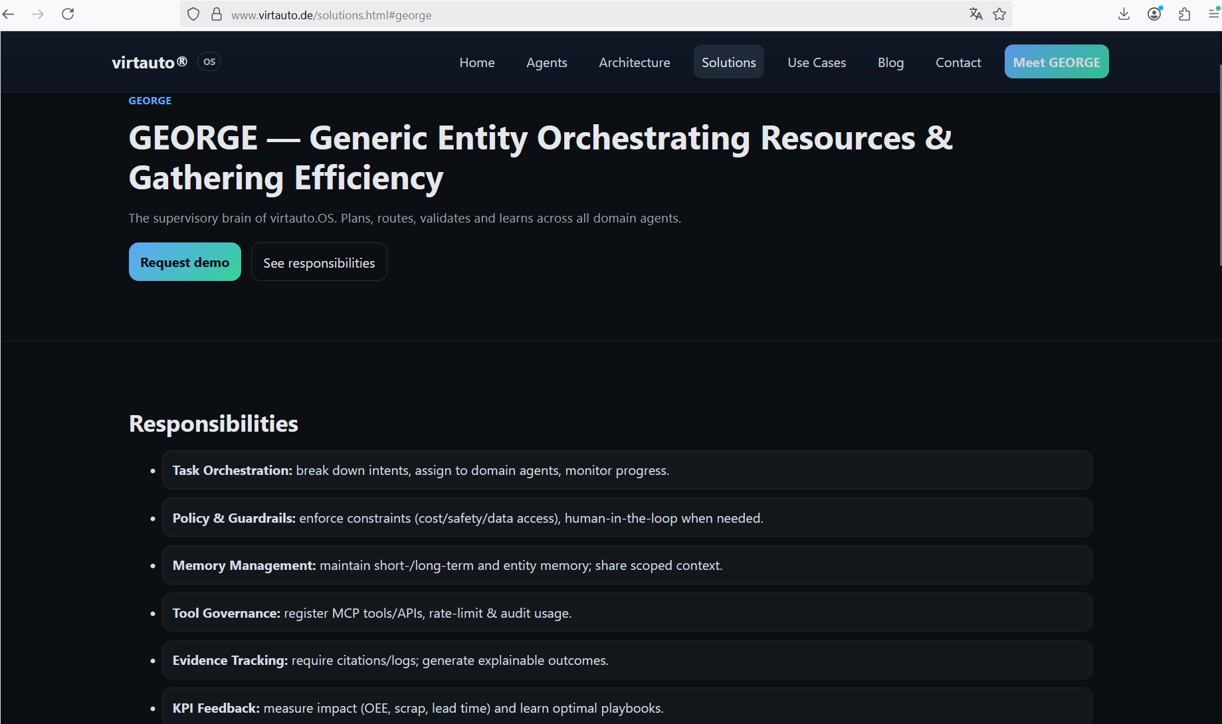Open the downloads icon

(1124, 14)
